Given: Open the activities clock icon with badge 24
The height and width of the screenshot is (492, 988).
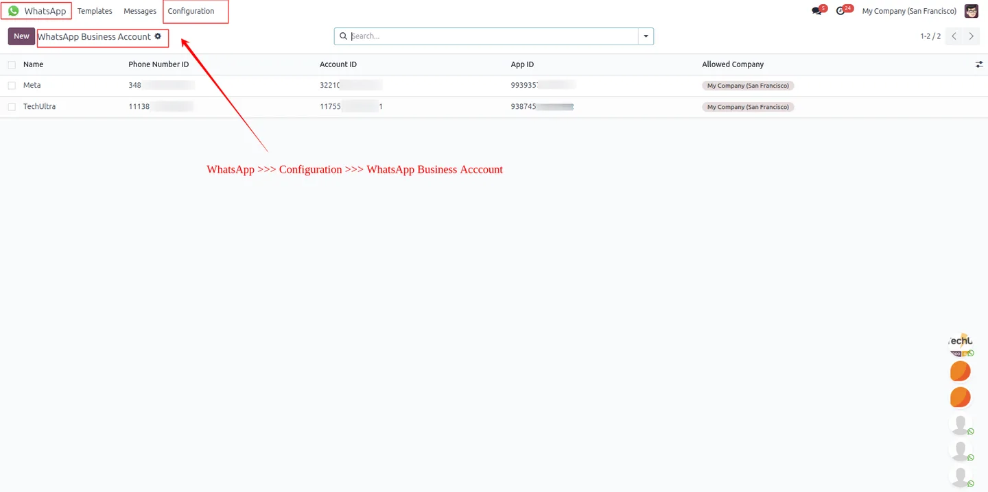Looking at the screenshot, I should [x=840, y=11].
